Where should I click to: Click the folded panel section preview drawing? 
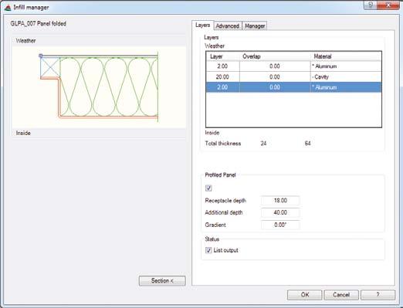99,87
